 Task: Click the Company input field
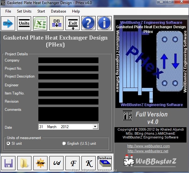[x=68, y=60]
